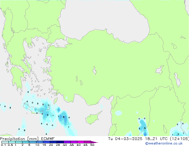Click the ECMWF model label
Screen dimensions: 189x146
point(48,139)
